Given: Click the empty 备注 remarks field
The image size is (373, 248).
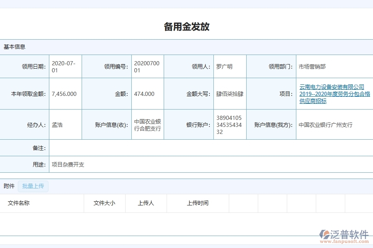Looking at the screenshot, I should (x=166, y=148).
